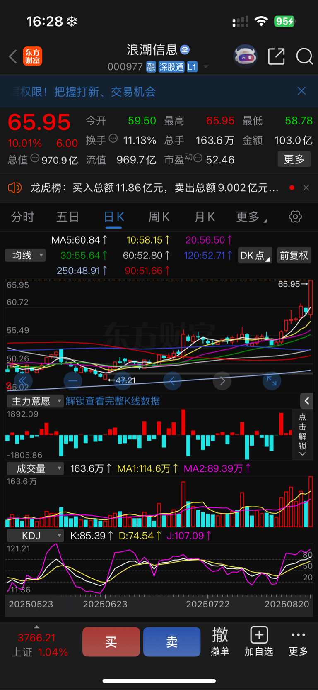318x690 pixels.
Task: Select the 日K tab
Action: tap(113, 217)
